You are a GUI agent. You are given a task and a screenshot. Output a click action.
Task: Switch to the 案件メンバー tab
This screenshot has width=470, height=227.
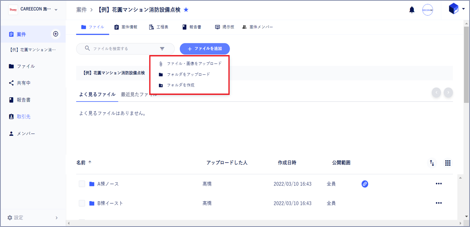coord(257,27)
